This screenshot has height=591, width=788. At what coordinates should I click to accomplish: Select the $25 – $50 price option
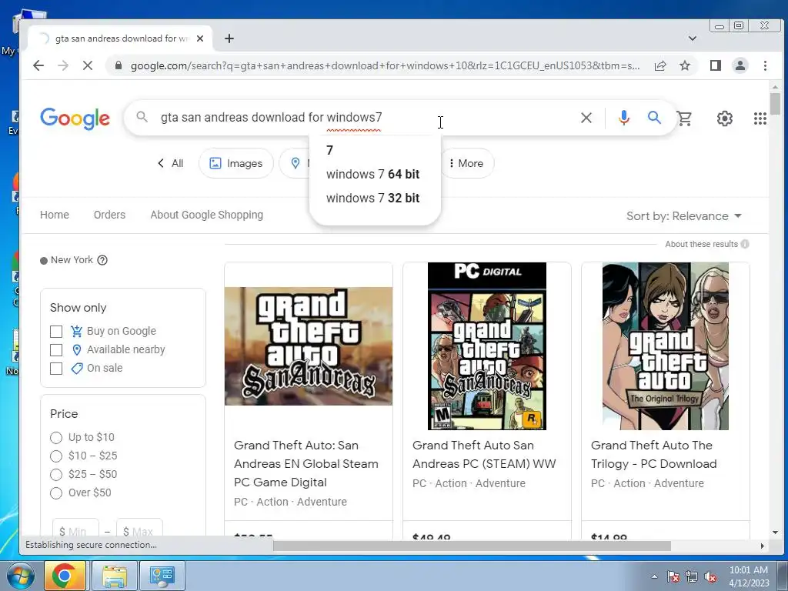pyautogui.click(x=56, y=474)
